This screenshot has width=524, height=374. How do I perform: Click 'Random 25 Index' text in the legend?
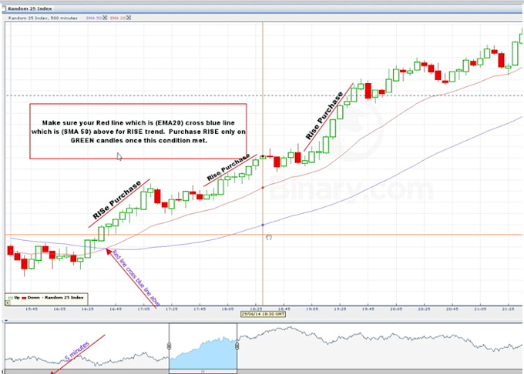pos(64,297)
